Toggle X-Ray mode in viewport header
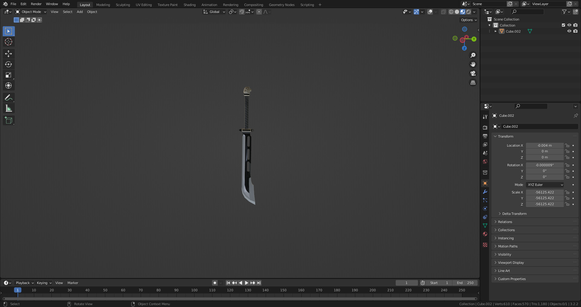This screenshot has width=581, height=307. [444, 12]
